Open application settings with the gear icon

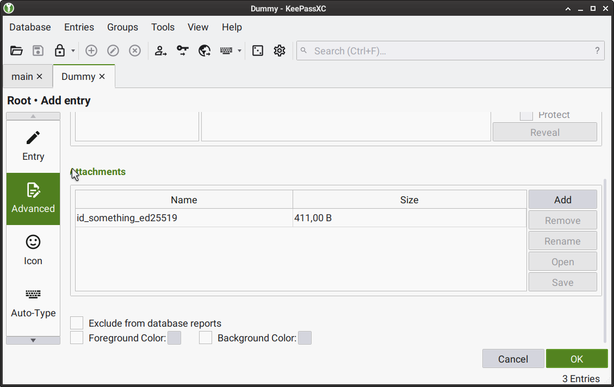280,51
